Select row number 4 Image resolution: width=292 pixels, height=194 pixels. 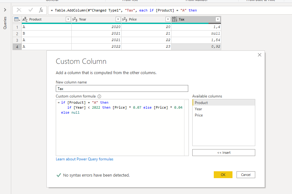pos(17,47)
